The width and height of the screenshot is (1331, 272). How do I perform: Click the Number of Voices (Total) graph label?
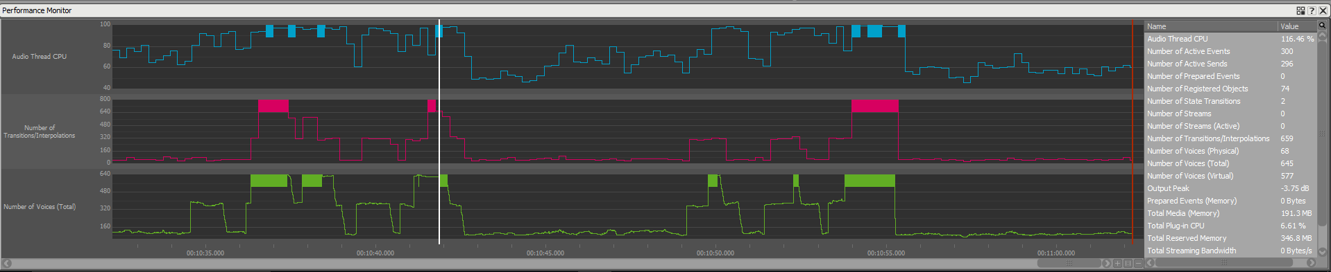pyautogui.click(x=40, y=207)
